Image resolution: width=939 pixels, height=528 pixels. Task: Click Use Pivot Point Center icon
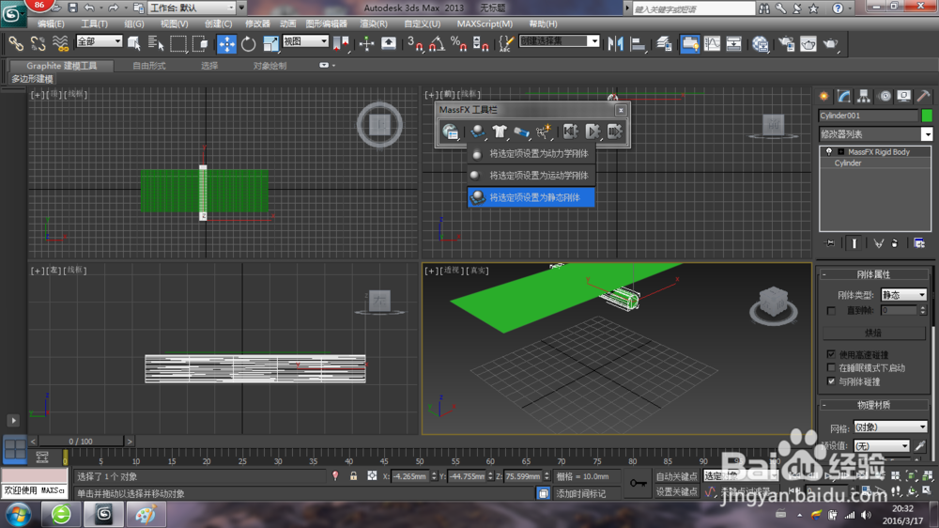342,44
